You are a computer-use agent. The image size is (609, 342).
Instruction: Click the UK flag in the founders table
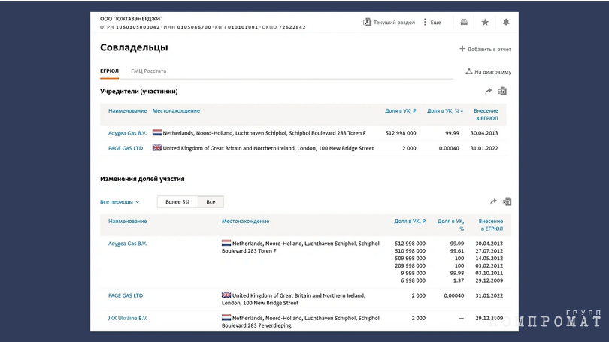pyautogui.click(x=157, y=147)
